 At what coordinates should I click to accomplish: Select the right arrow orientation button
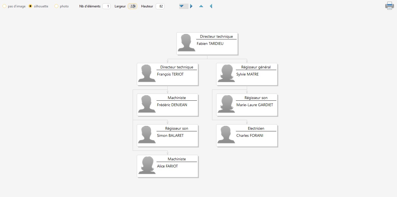pos(191,6)
